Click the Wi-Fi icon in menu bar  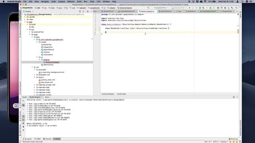click(x=205, y=2)
